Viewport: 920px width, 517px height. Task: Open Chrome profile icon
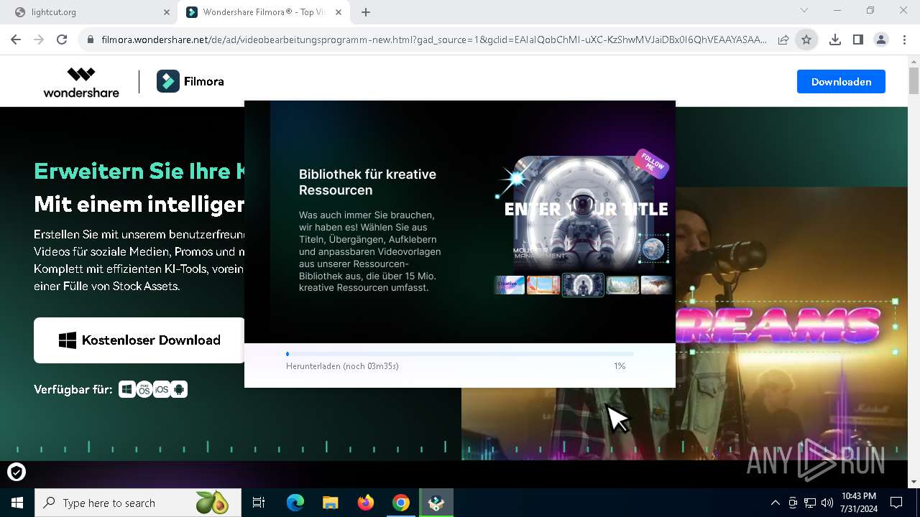881,40
